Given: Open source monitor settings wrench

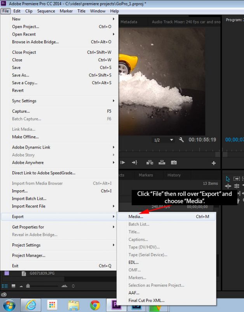Looking at the screenshot, I should [181, 140].
